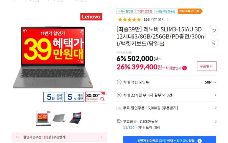Expand the 50P points dropdown chevron
Viewport: 228px width, 143px height.
[x=215, y=82]
